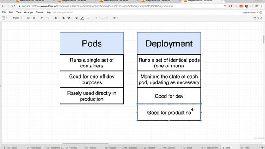Select the Deployment header cell
265x149 pixels.
tap(169, 43)
